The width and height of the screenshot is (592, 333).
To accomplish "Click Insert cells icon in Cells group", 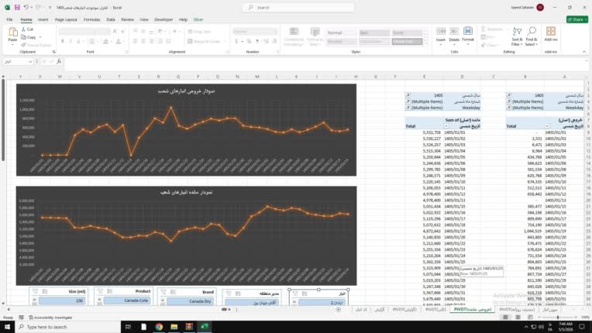I will tap(441, 31).
